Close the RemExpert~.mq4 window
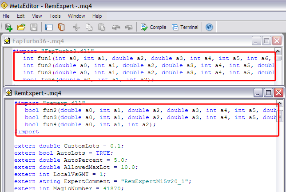286x192 pixels. click(x=279, y=93)
